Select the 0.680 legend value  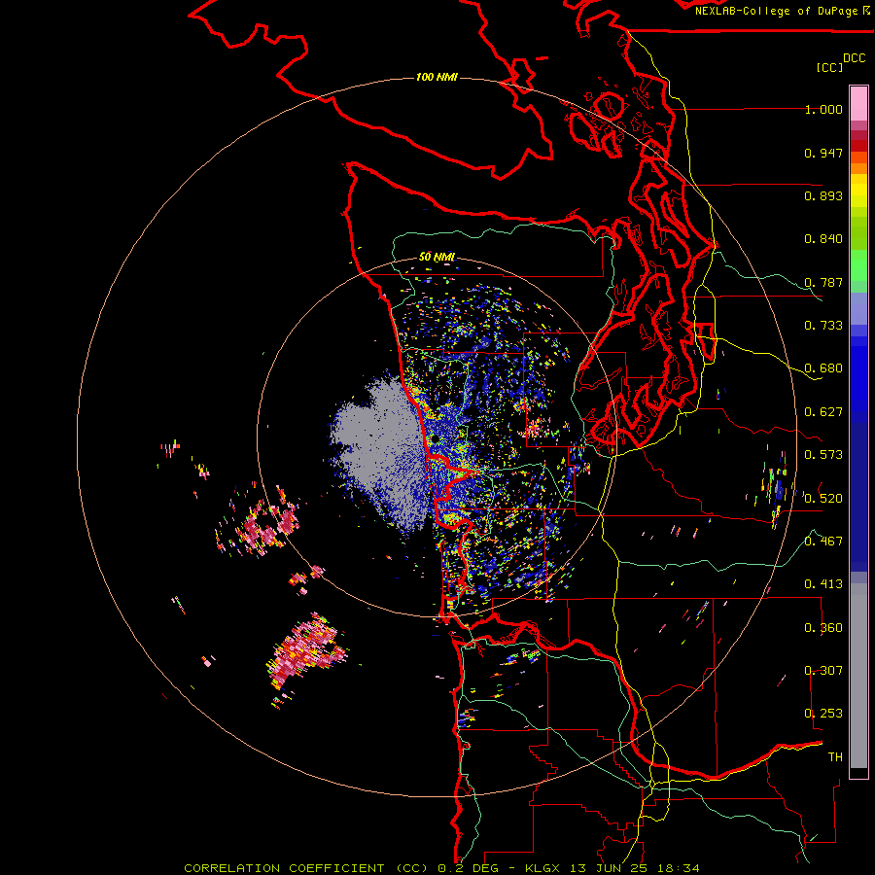click(823, 368)
